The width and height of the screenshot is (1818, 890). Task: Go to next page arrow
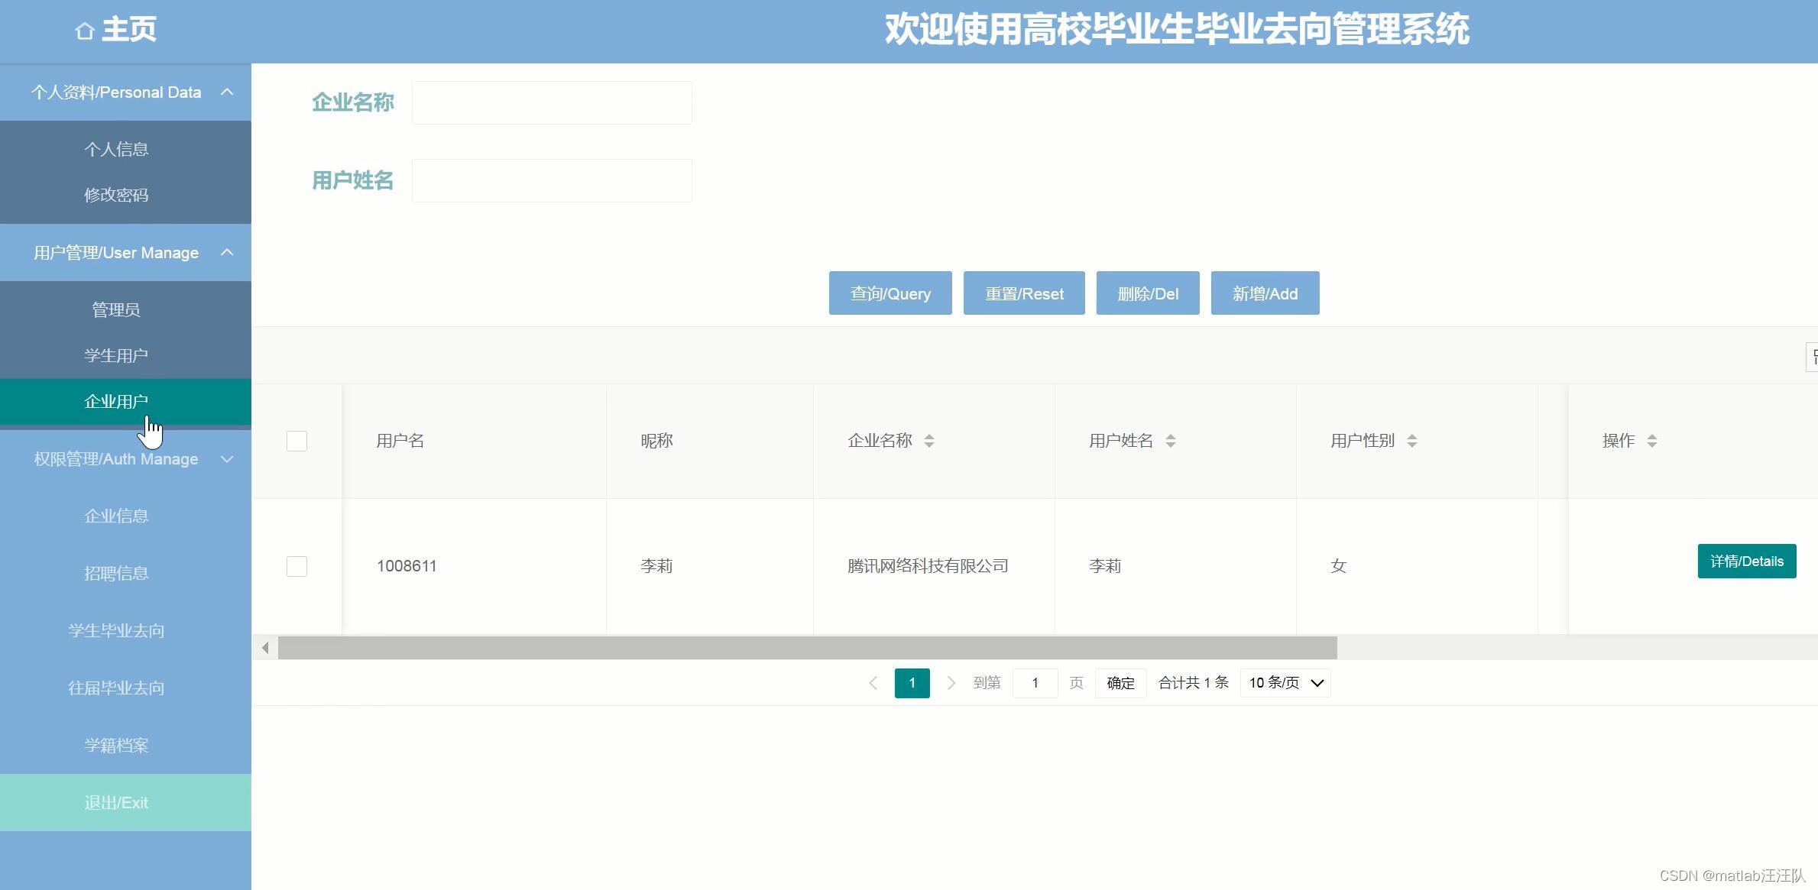[x=951, y=683]
